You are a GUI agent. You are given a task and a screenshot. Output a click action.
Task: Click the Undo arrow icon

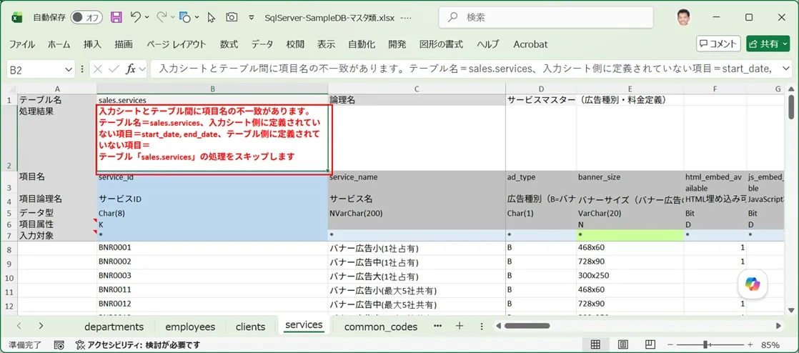(x=135, y=17)
